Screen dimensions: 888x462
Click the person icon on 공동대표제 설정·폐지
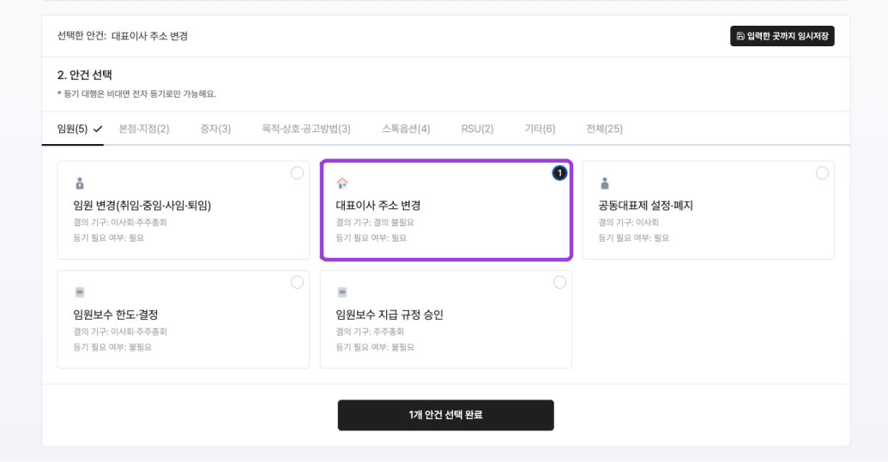[x=605, y=183]
